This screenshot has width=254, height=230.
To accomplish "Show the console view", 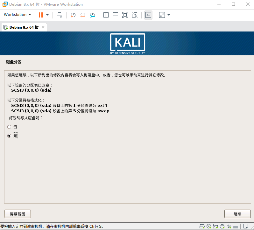I will coord(148,15).
